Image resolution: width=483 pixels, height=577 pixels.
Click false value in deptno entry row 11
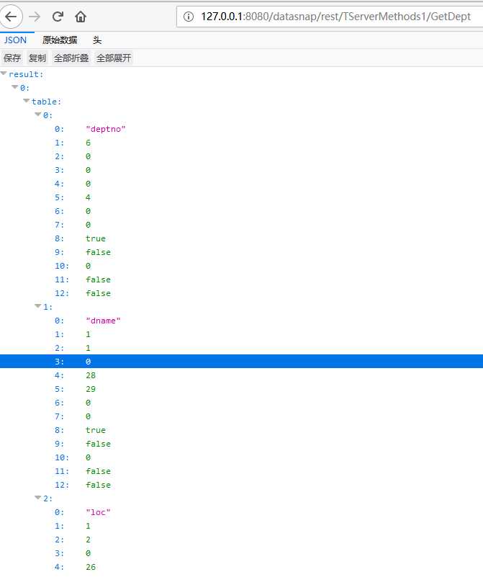coord(98,279)
